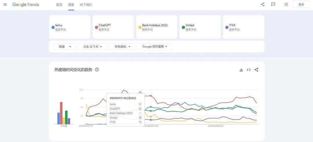Click the share icon in header
This screenshot has height=142, width=313.
(263, 4)
